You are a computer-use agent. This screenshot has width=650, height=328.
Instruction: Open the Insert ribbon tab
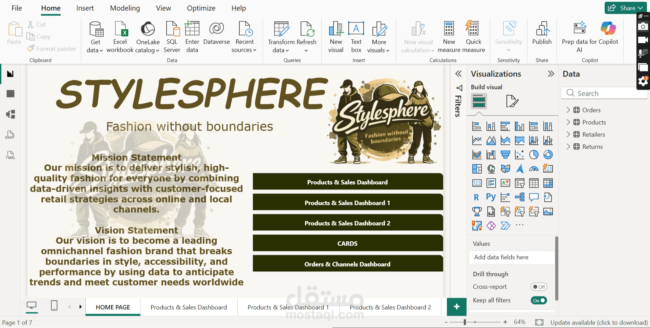point(85,8)
